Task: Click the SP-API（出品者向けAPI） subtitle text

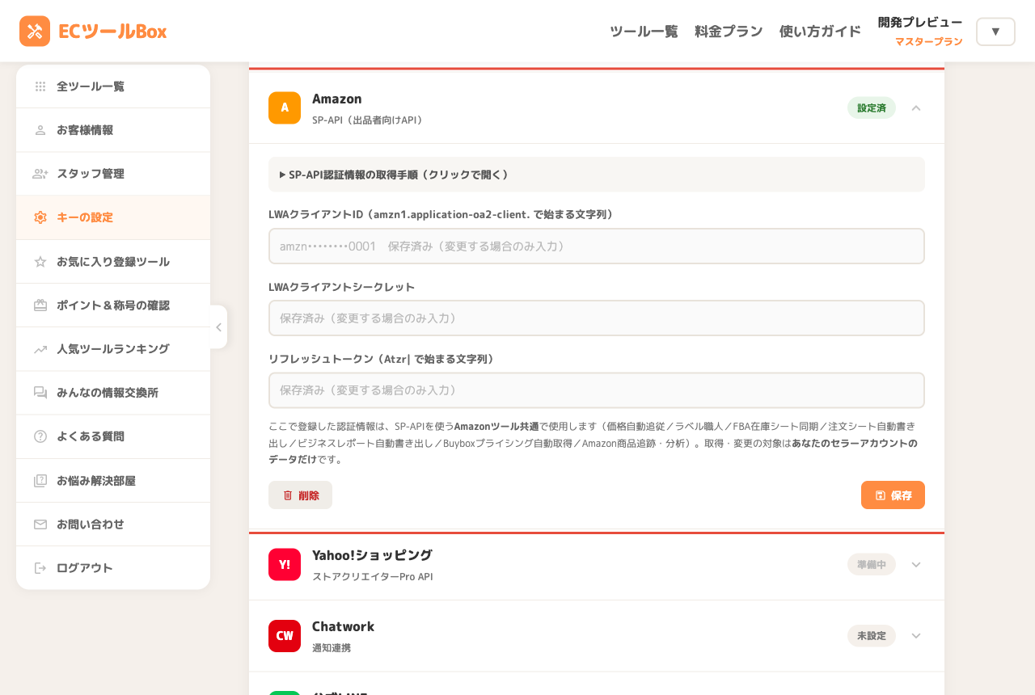Action: (368, 120)
